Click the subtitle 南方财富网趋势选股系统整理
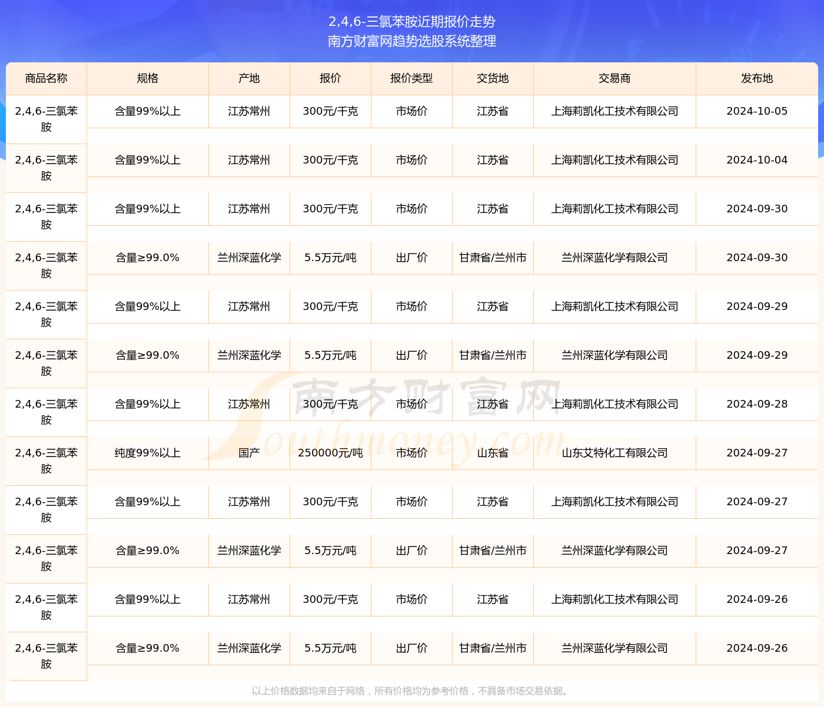Screen dimensions: 824x707 pos(412,41)
